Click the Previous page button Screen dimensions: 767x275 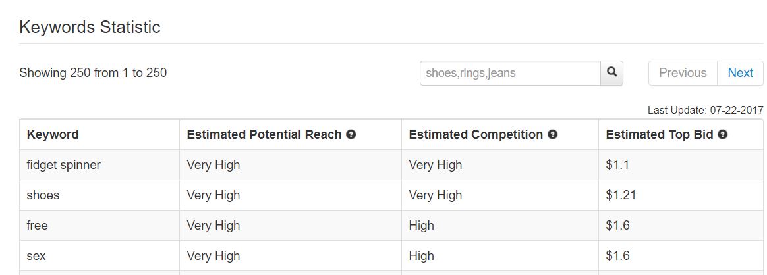tap(683, 73)
